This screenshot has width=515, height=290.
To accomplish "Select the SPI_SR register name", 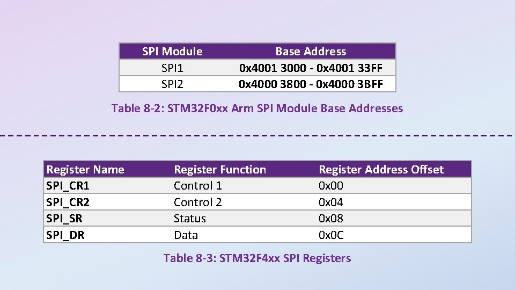I will click(64, 219).
